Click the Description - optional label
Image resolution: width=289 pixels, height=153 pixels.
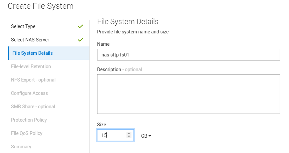pos(119,69)
